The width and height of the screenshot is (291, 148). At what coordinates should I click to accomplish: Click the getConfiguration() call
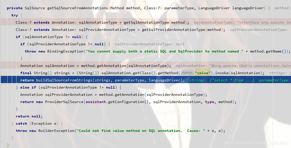128,102
